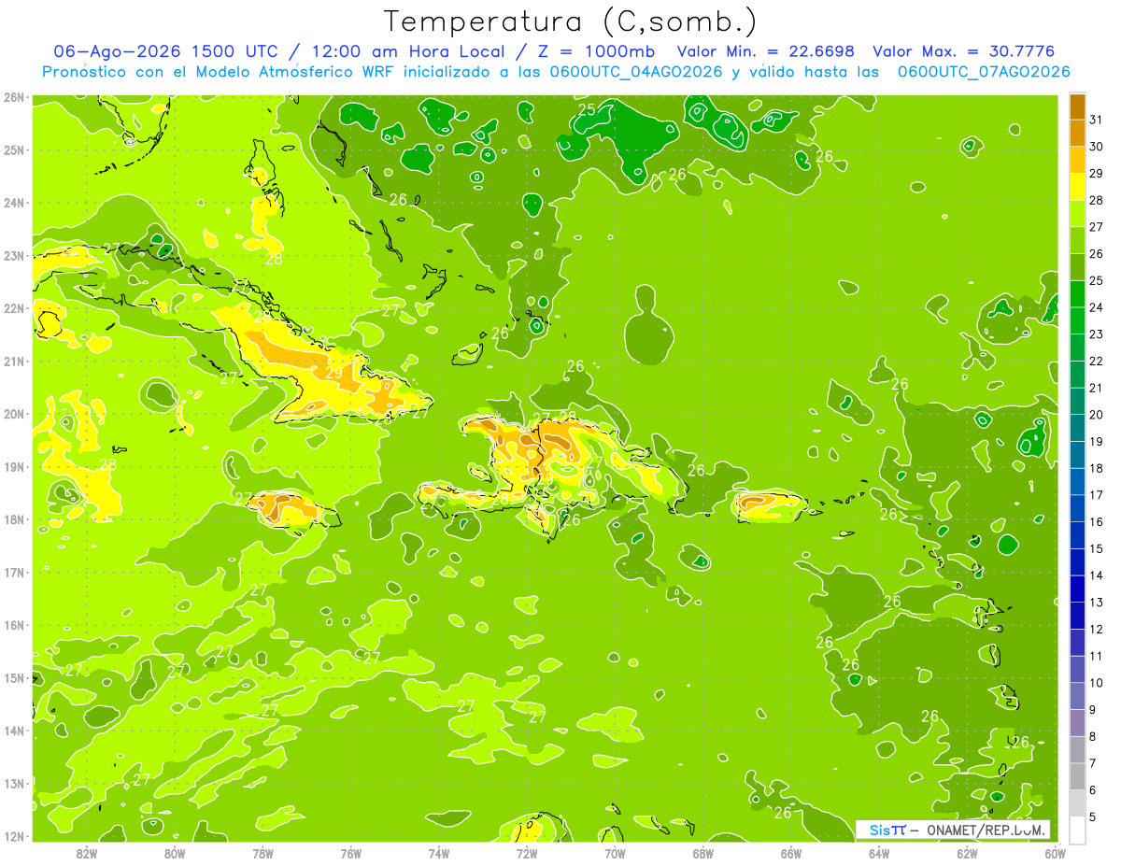Viewport: 1121px width, 866px height.
Task: Click the 68W longitude axis label
Action: (702, 853)
